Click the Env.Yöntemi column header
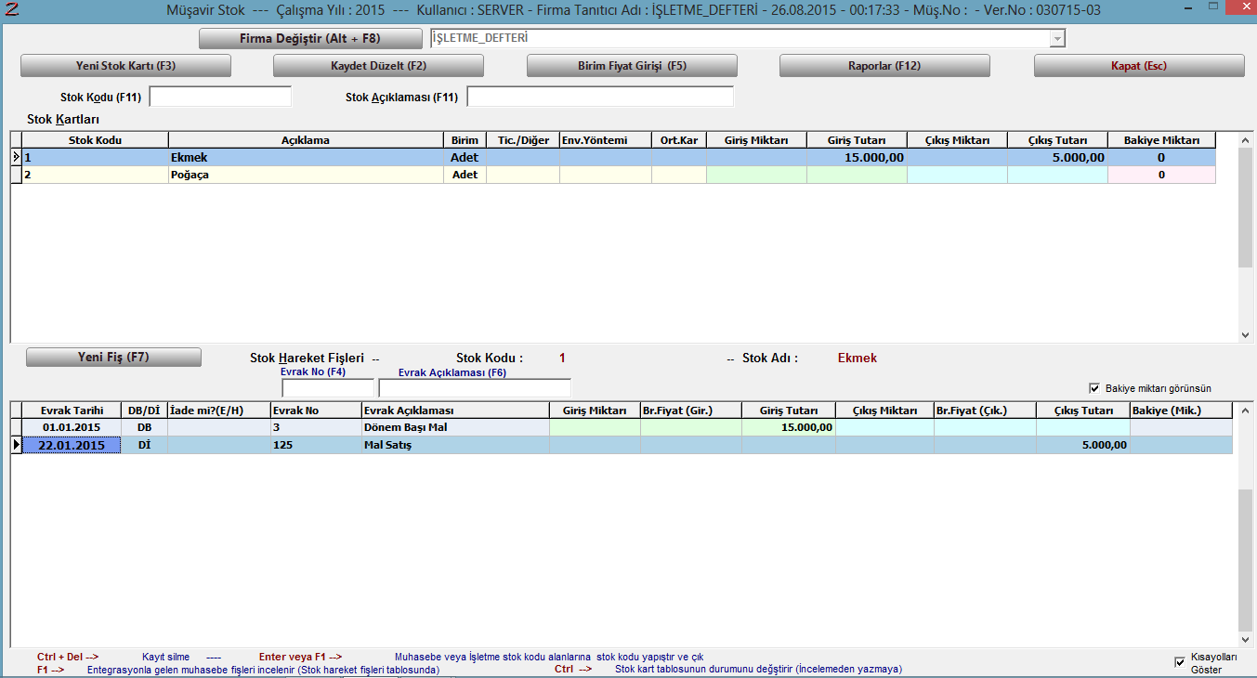Image resolution: width=1257 pixels, height=678 pixels. point(606,140)
